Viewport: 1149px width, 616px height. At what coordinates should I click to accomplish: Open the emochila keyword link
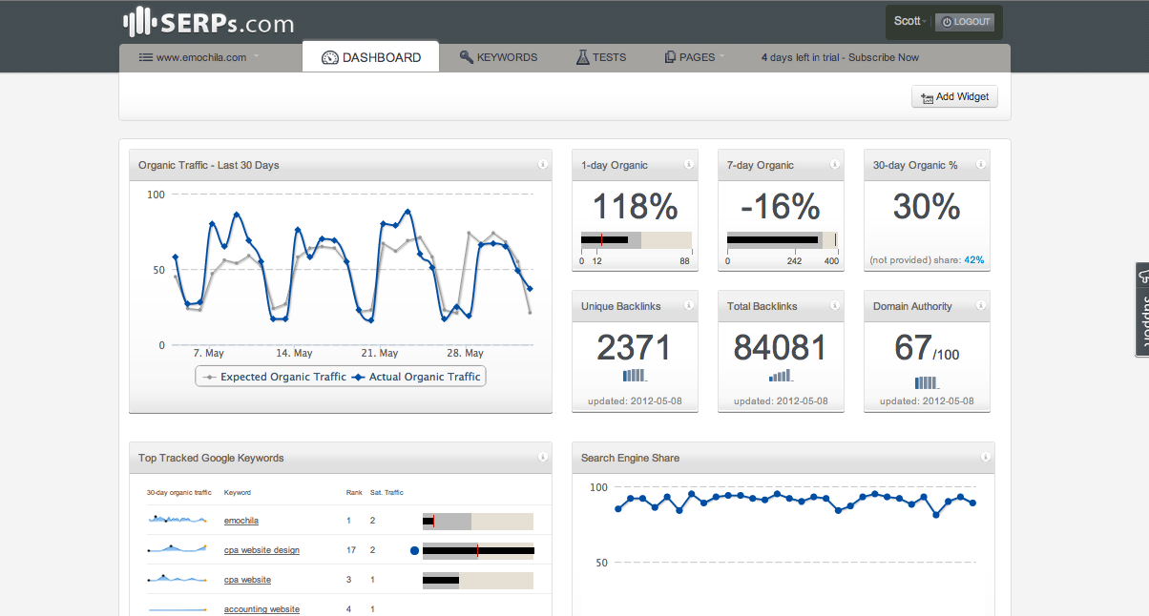coord(241,521)
